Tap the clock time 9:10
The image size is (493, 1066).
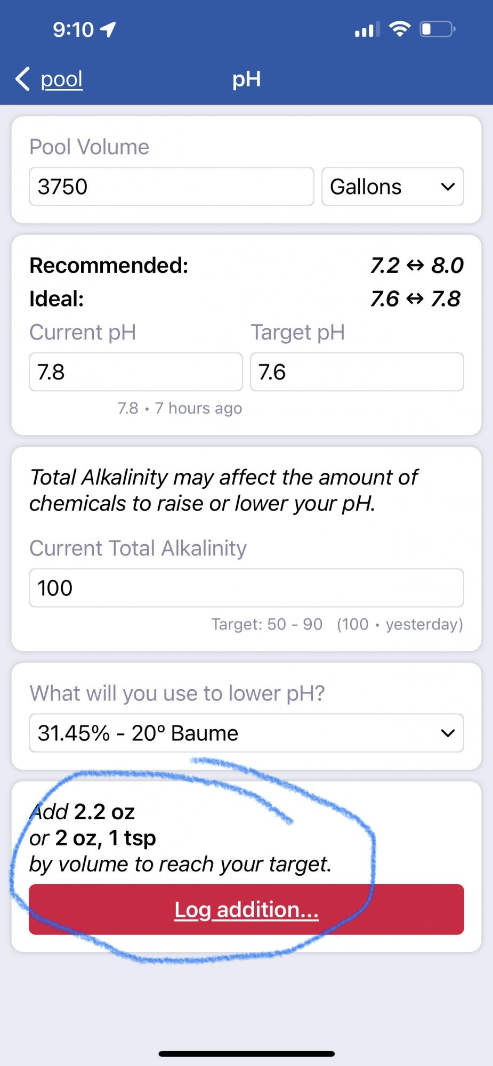73,29
